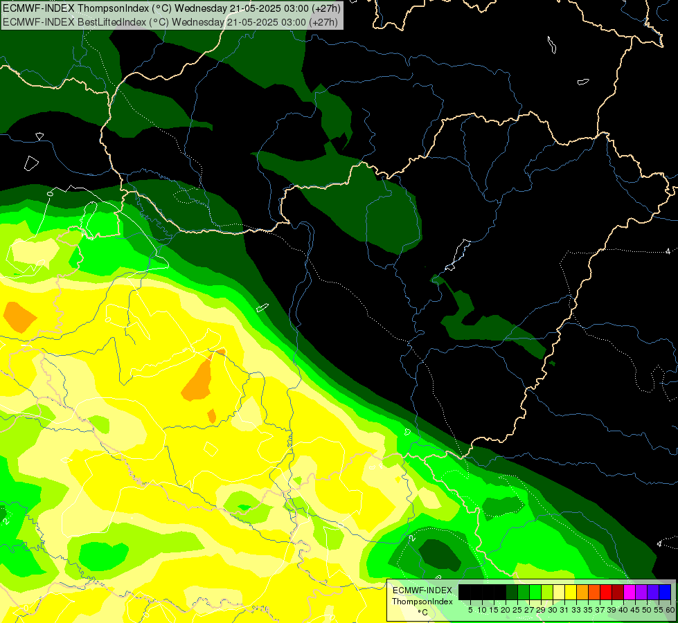Click the legend tick label '25'
The height and width of the screenshot is (623, 678).
(x=517, y=610)
